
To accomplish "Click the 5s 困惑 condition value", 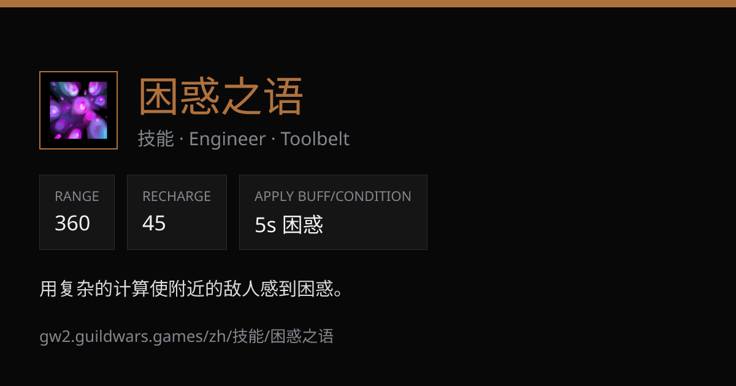I will (289, 225).
